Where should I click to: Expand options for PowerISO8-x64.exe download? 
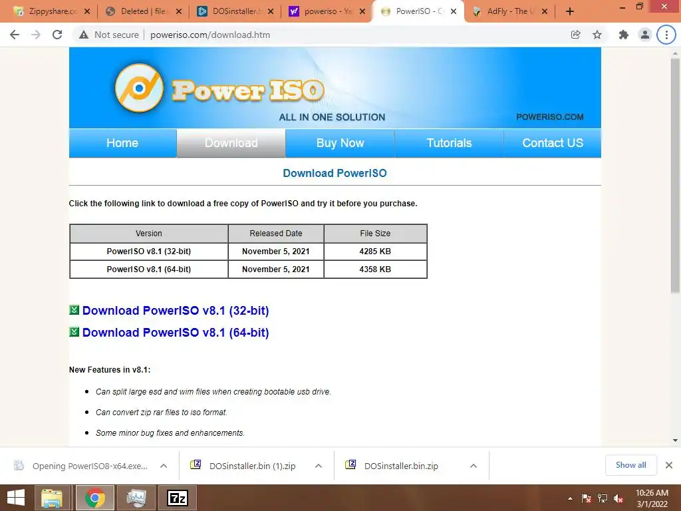point(164,466)
